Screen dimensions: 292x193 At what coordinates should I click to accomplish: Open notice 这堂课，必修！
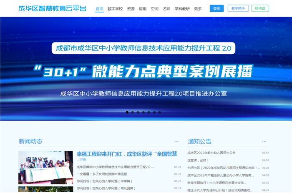[x=198, y=160]
